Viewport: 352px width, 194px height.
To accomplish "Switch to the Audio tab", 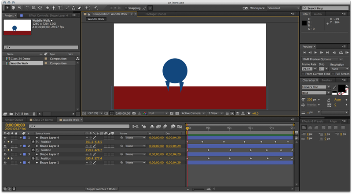I will (x=318, y=14).
